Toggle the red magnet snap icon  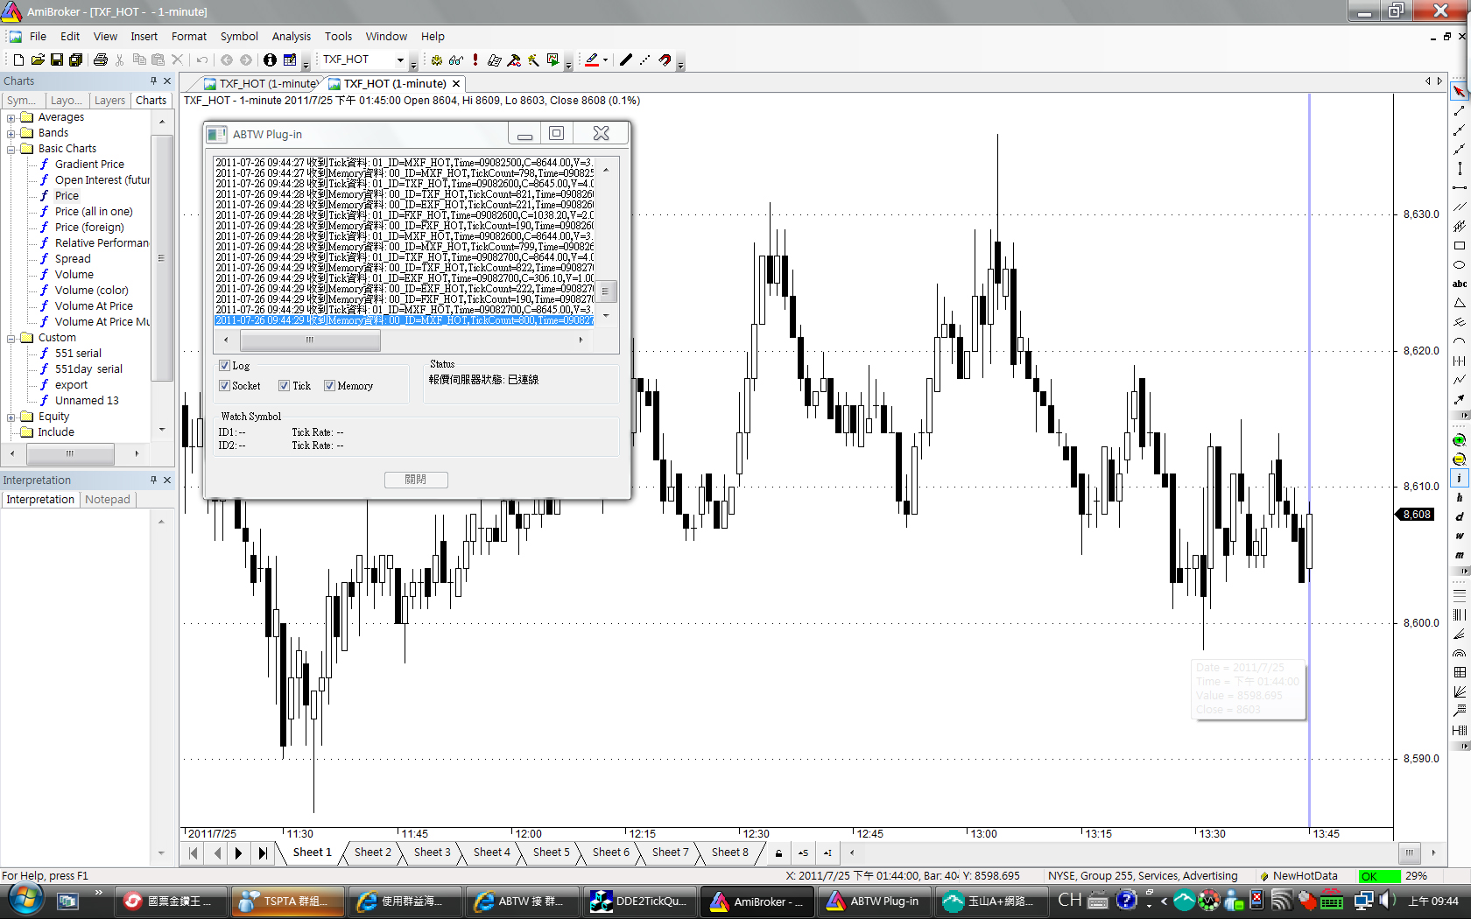pos(665,60)
